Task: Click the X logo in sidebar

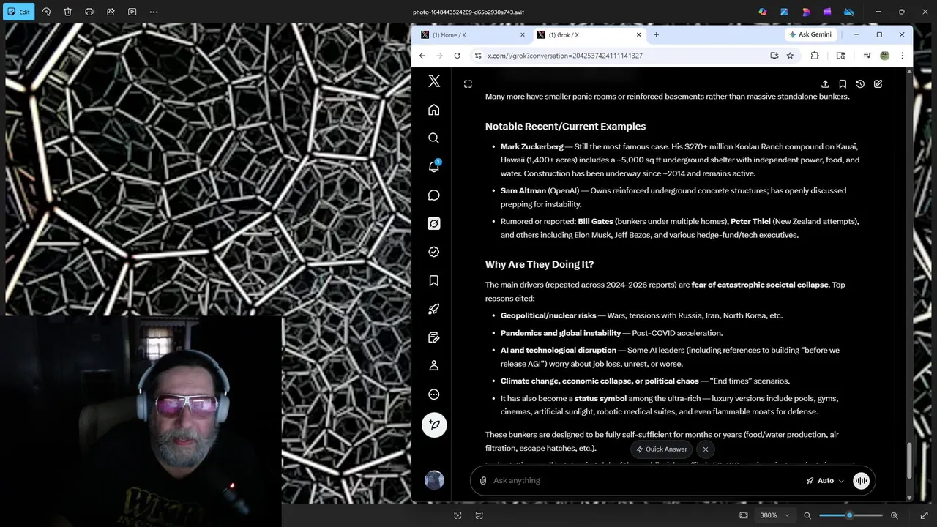Action: click(434, 82)
